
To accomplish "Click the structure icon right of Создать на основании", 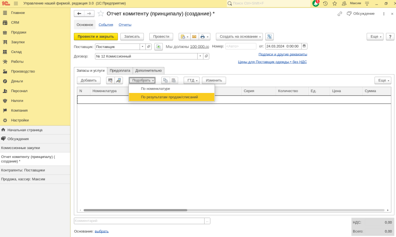I will (x=270, y=37).
